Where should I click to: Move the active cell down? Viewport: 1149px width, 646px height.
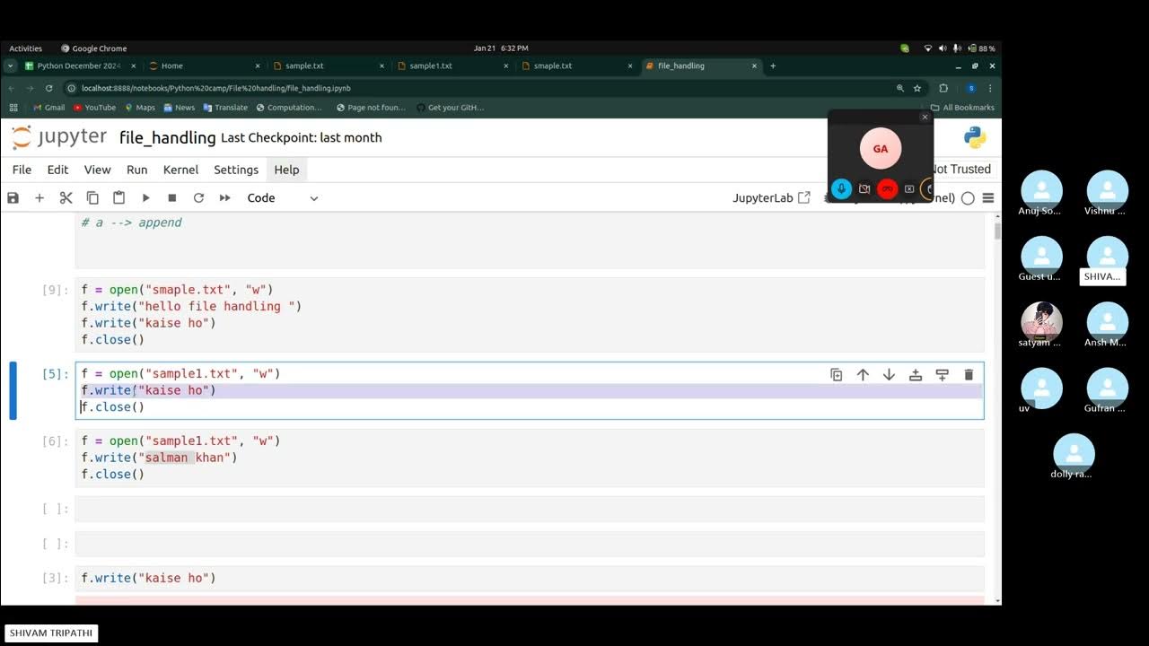tap(889, 375)
